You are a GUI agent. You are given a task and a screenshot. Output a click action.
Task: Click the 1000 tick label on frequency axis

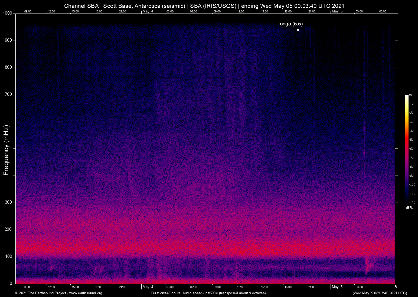(x=7, y=13)
